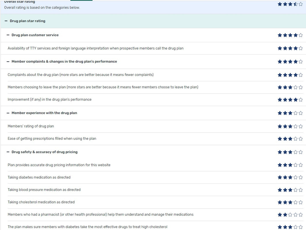Click 'Member experience with the drug plan' label
Screen dimensions: 306x230
44,113
